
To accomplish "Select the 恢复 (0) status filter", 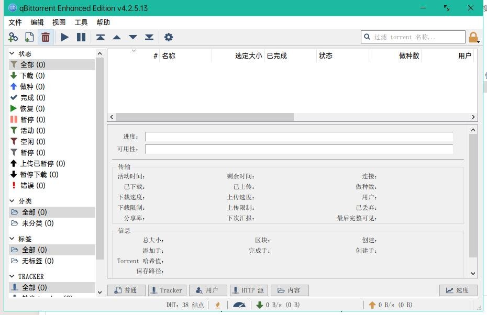I will coord(52,109).
